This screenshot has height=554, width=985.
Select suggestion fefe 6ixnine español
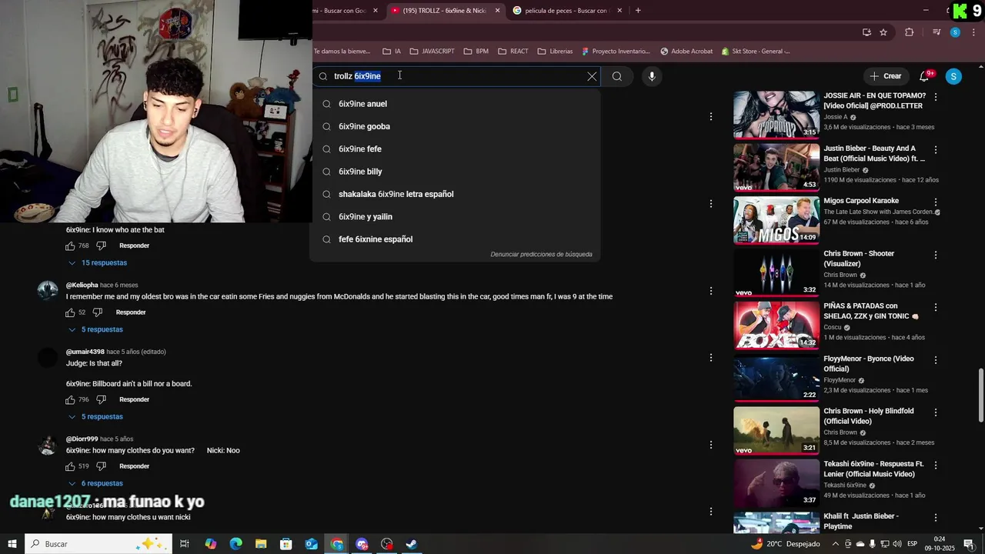[x=455, y=239]
